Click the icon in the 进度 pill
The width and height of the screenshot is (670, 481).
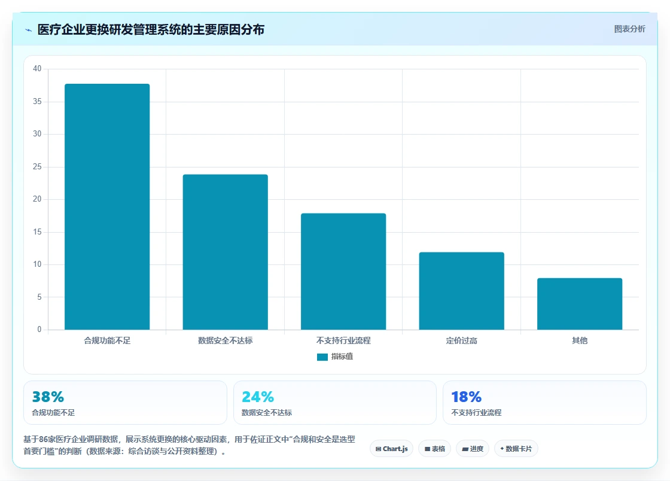coord(465,449)
